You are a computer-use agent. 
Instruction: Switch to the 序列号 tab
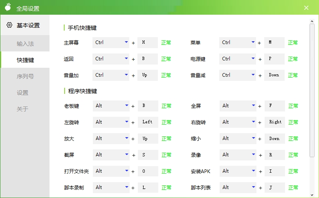point(25,76)
